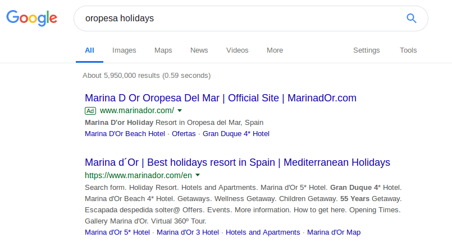Click the green Ad badge
The width and height of the screenshot is (452, 247).
90,111
